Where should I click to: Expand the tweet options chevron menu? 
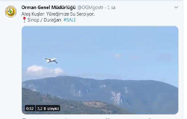click(176, 7)
